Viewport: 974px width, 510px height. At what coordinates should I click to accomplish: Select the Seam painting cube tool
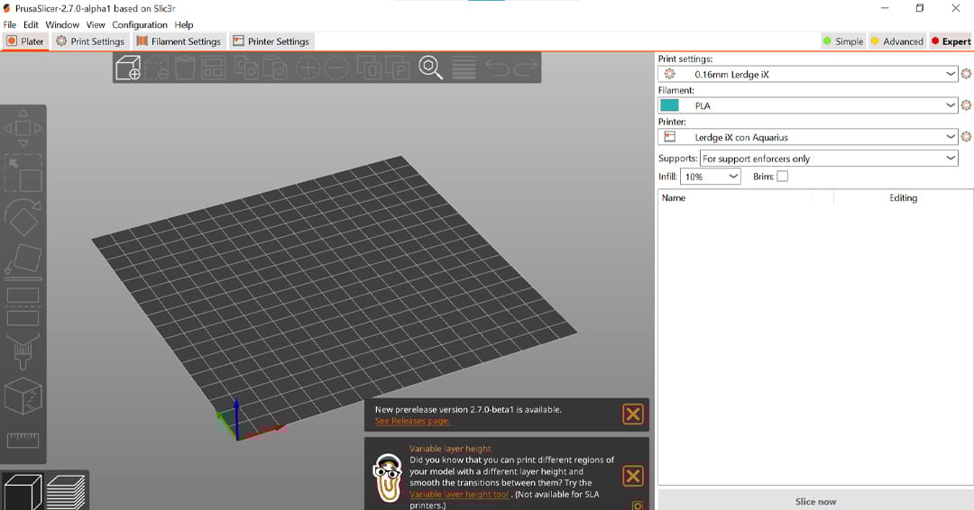point(23,396)
